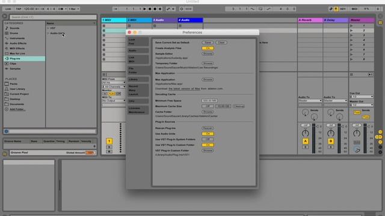Open the Samples browser category
This screenshot has width=385, height=216.
tap(15, 69)
